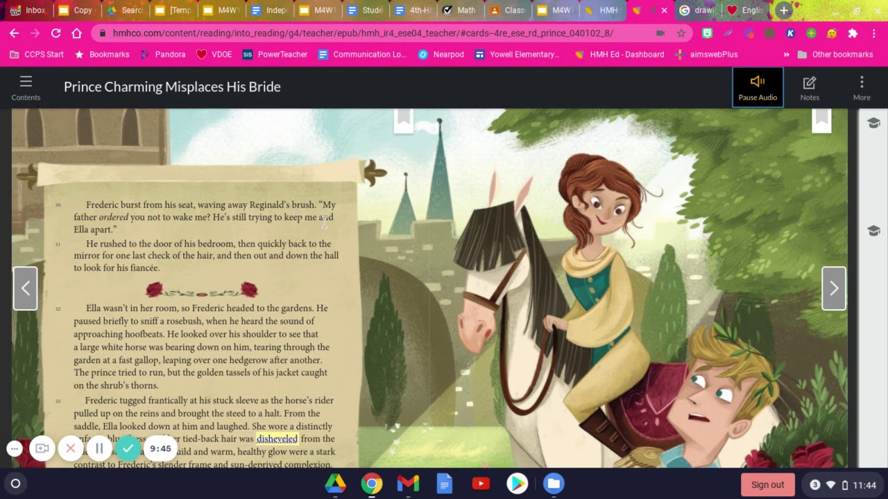Switch to the HMH tab
The width and height of the screenshot is (888, 499).
(601, 10)
